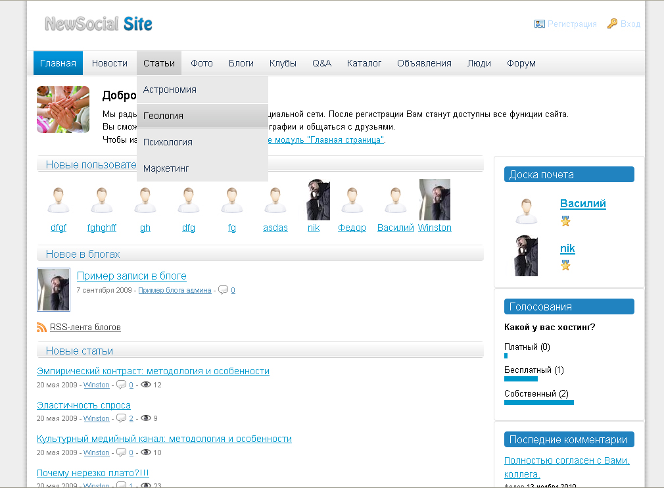Click the eye views icon on Эмпирический контраст
Image resolution: width=664 pixels, height=488 pixels.
[x=145, y=385]
